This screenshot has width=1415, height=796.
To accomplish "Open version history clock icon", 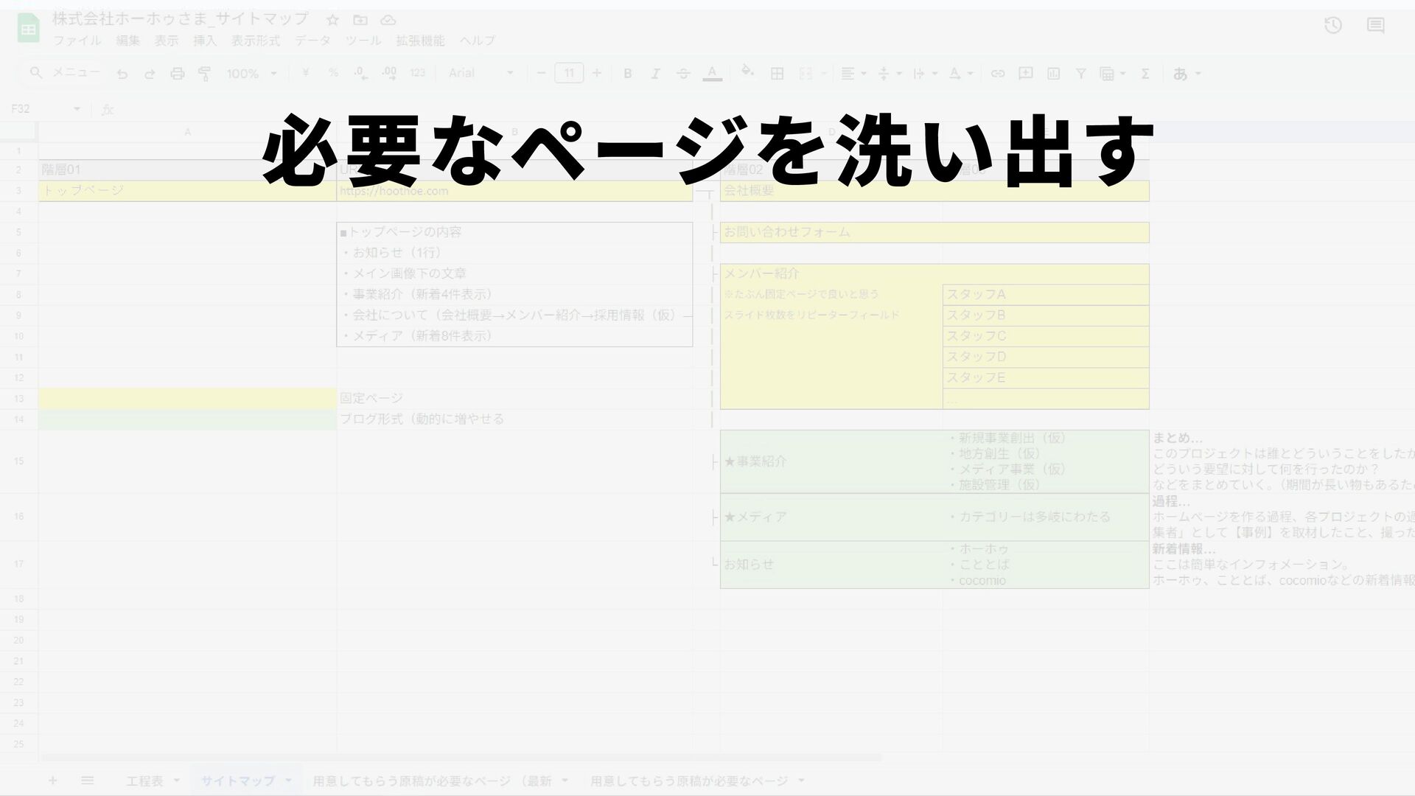I will (1332, 26).
